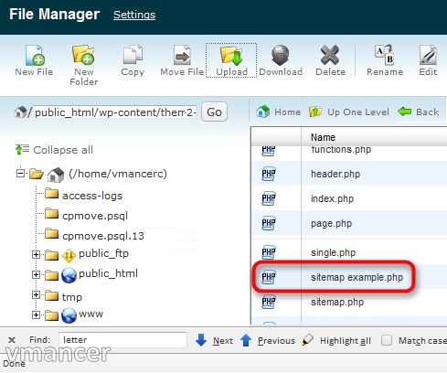This screenshot has height=373, width=447.
Task: Expand the public_html folder tree node
Action: coord(36,274)
